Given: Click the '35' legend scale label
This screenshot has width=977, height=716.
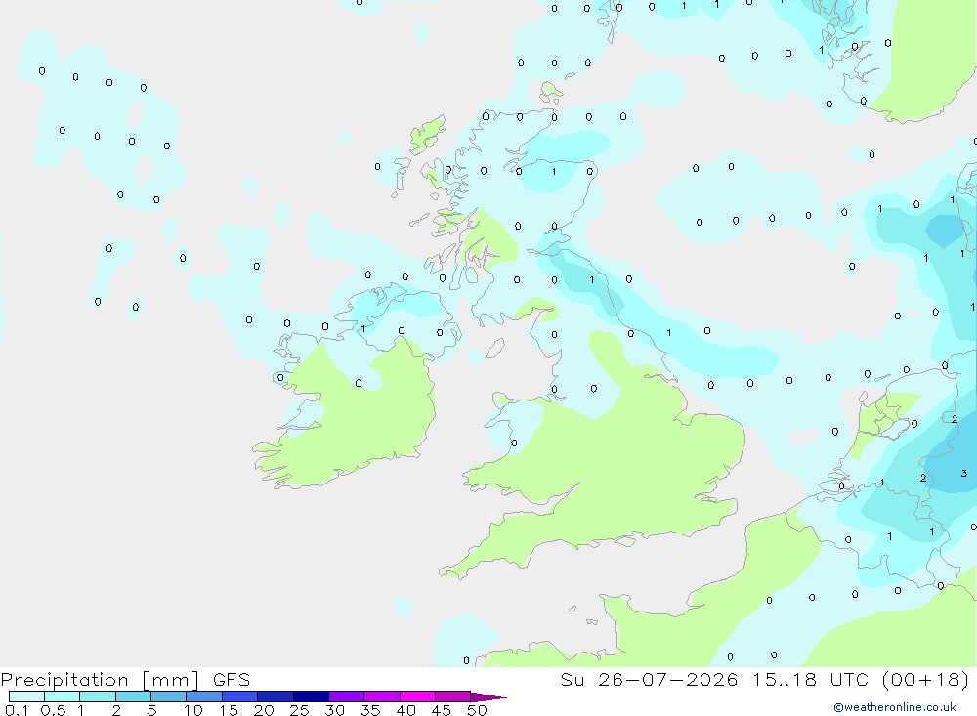Looking at the screenshot, I should point(370,710).
